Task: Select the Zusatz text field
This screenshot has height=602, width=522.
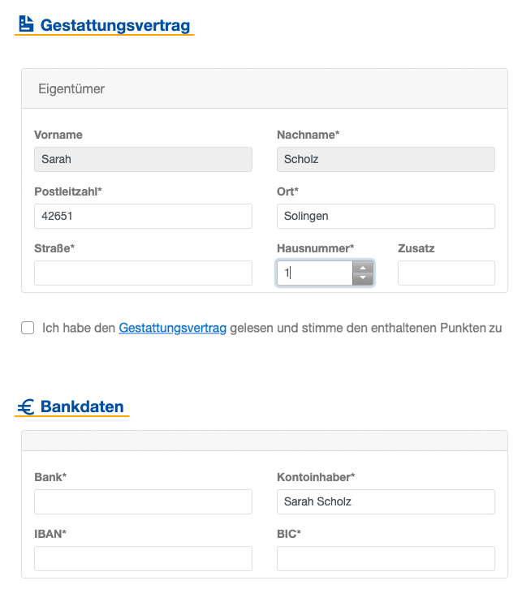Action: pyautogui.click(x=447, y=273)
